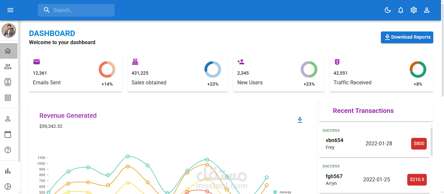The image size is (444, 194).
Task: Open the pie chart sidebar icon
Action: (8, 187)
